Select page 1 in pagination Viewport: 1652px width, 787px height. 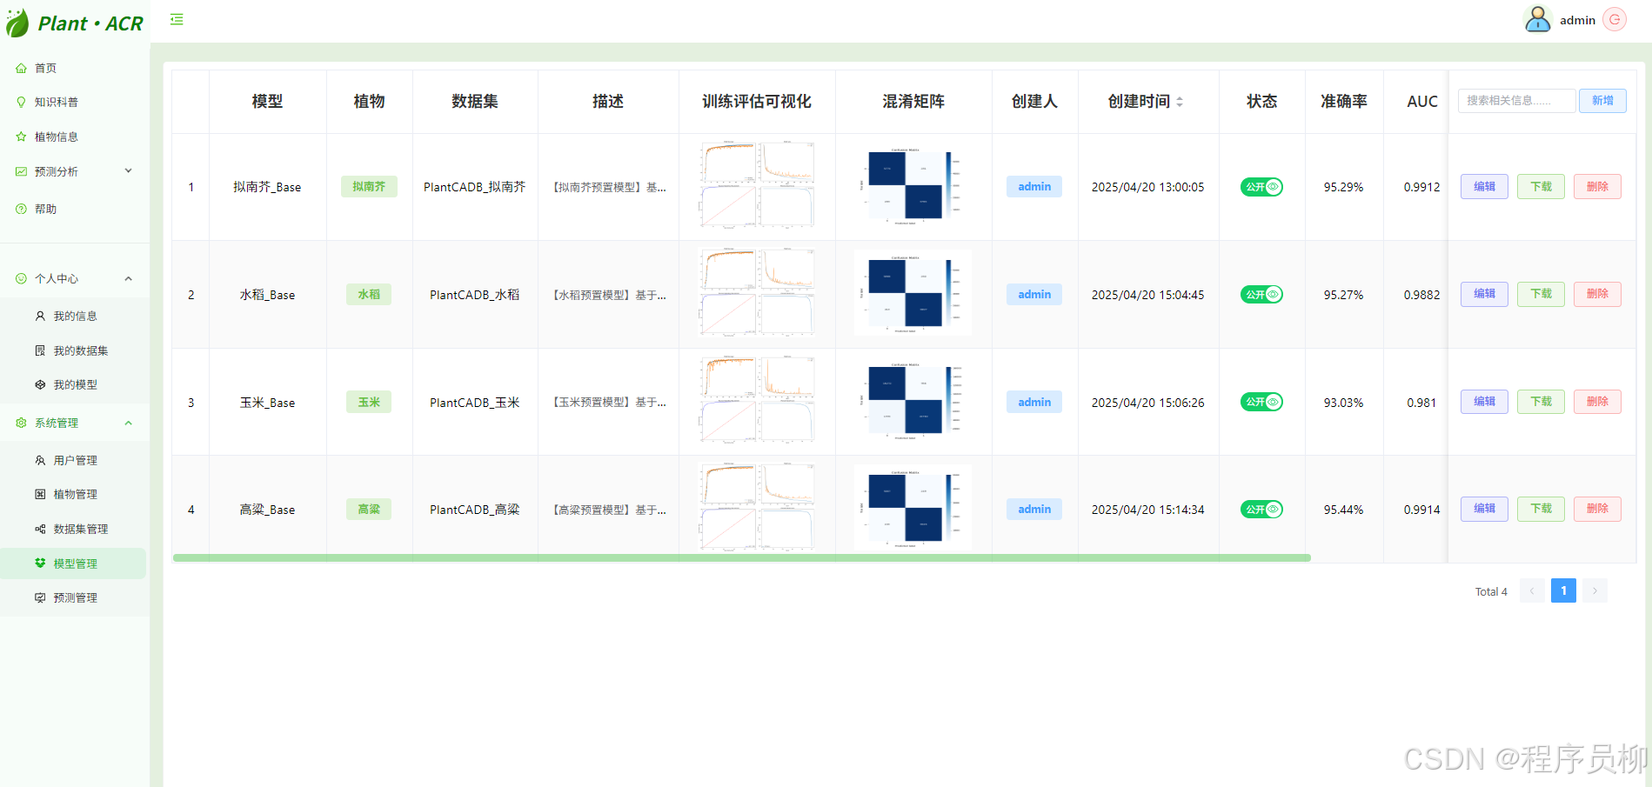point(1563,590)
